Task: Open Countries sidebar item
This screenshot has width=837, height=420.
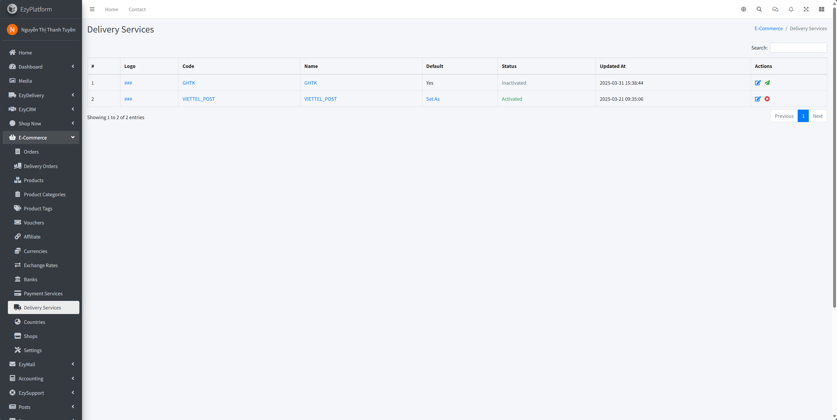Action: 44,322
